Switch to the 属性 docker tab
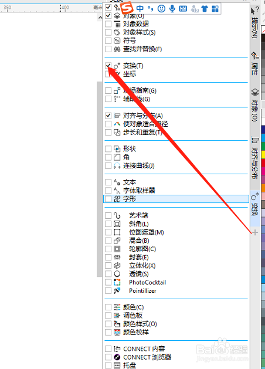 click(254, 64)
